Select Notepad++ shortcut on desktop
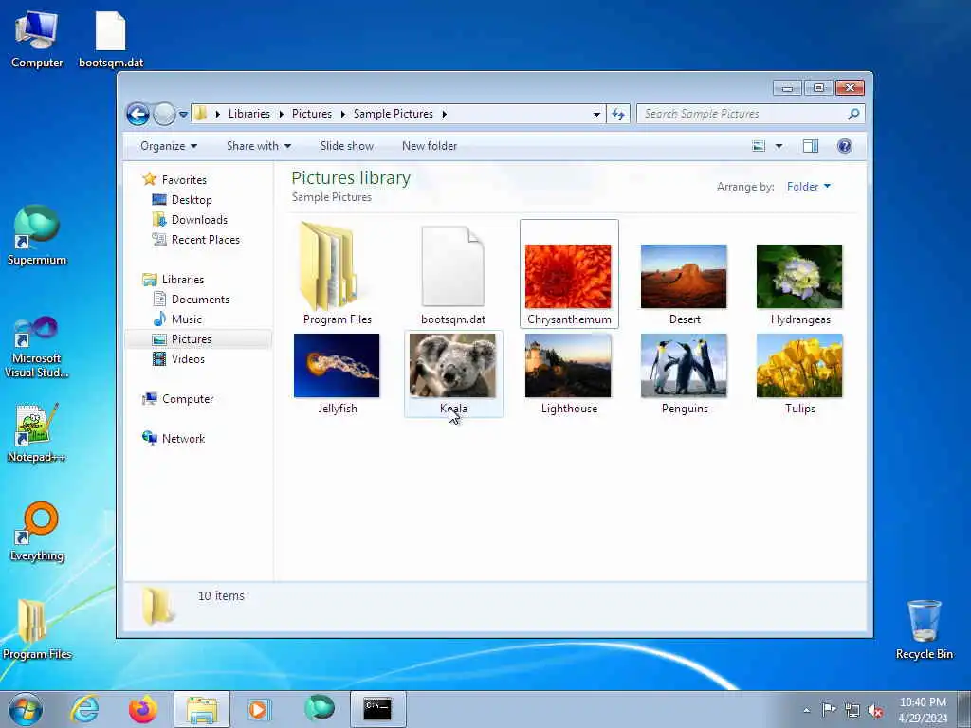 pos(37,433)
